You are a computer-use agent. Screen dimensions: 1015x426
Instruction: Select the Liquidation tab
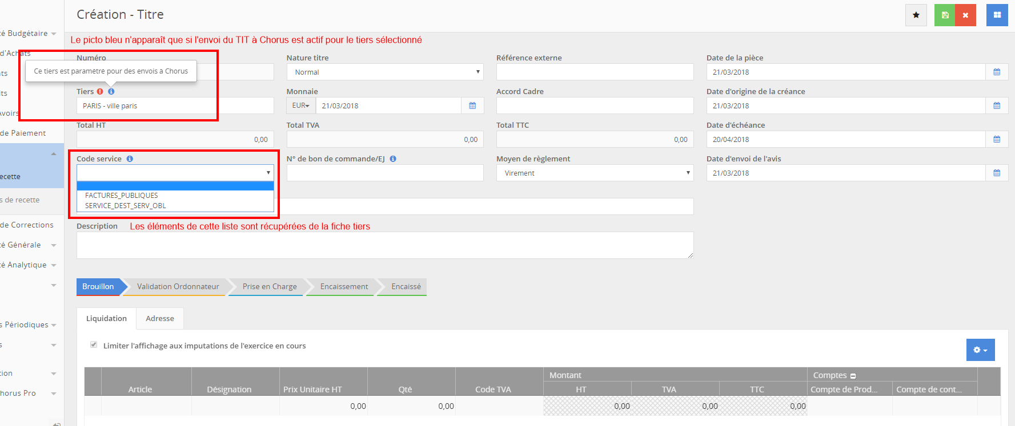coord(106,319)
